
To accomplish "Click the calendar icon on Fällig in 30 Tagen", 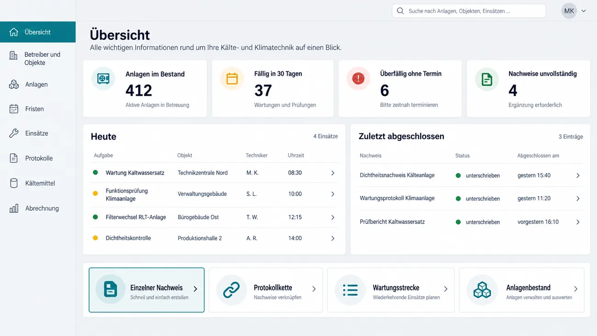I will pyautogui.click(x=232, y=78).
